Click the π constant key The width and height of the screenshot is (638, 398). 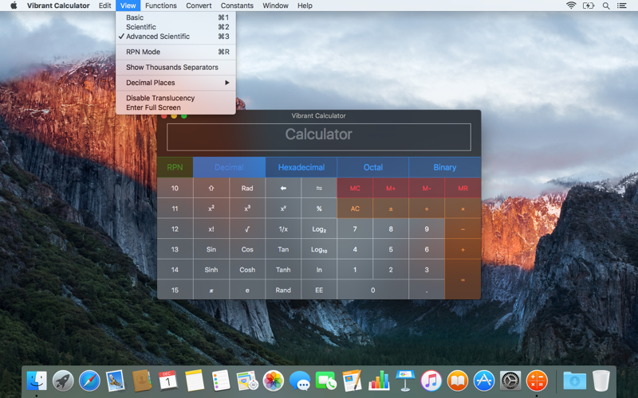click(x=211, y=290)
